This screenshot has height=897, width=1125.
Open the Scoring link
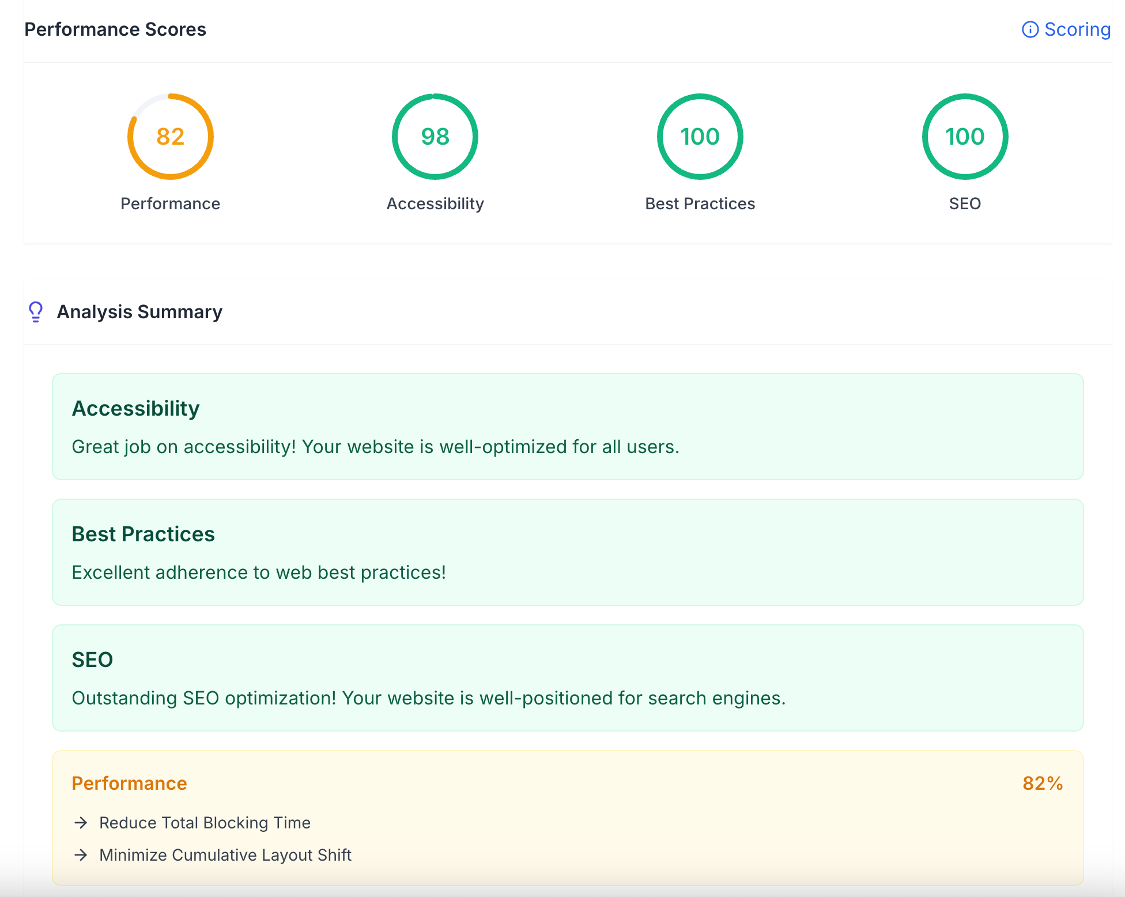[1077, 29]
